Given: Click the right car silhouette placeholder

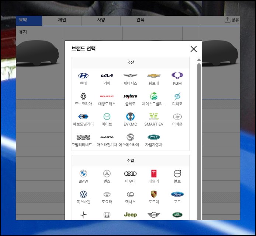Looking at the screenshot, I should [x=220, y=53].
